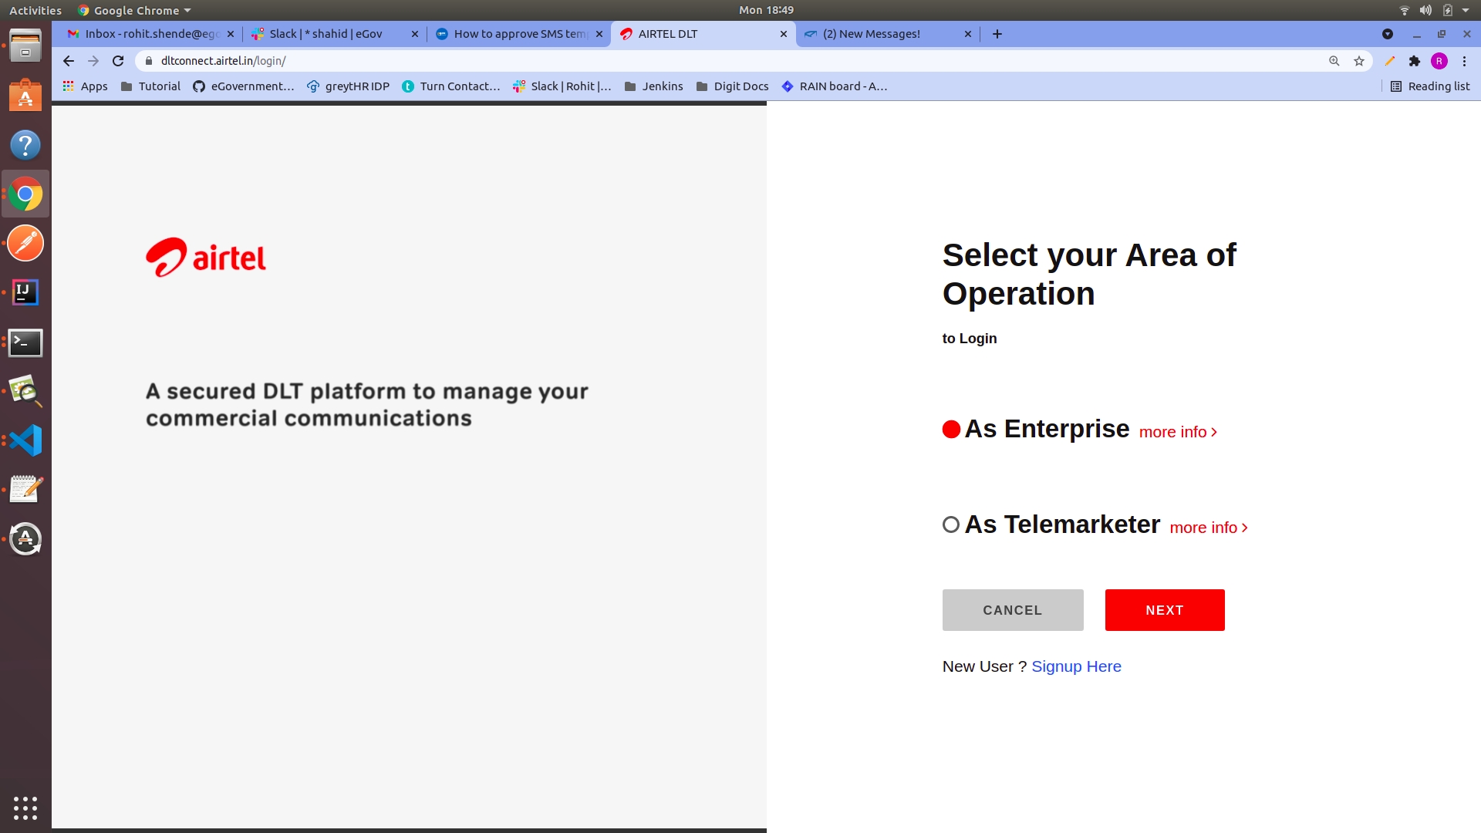This screenshot has width=1481, height=833.
Task: Launch Terminal from the dock
Action: 25,342
